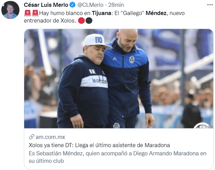Viewport: 215px width, 170px height.
Task: Click the second red siren emoji
Action: tap(35, 13)
